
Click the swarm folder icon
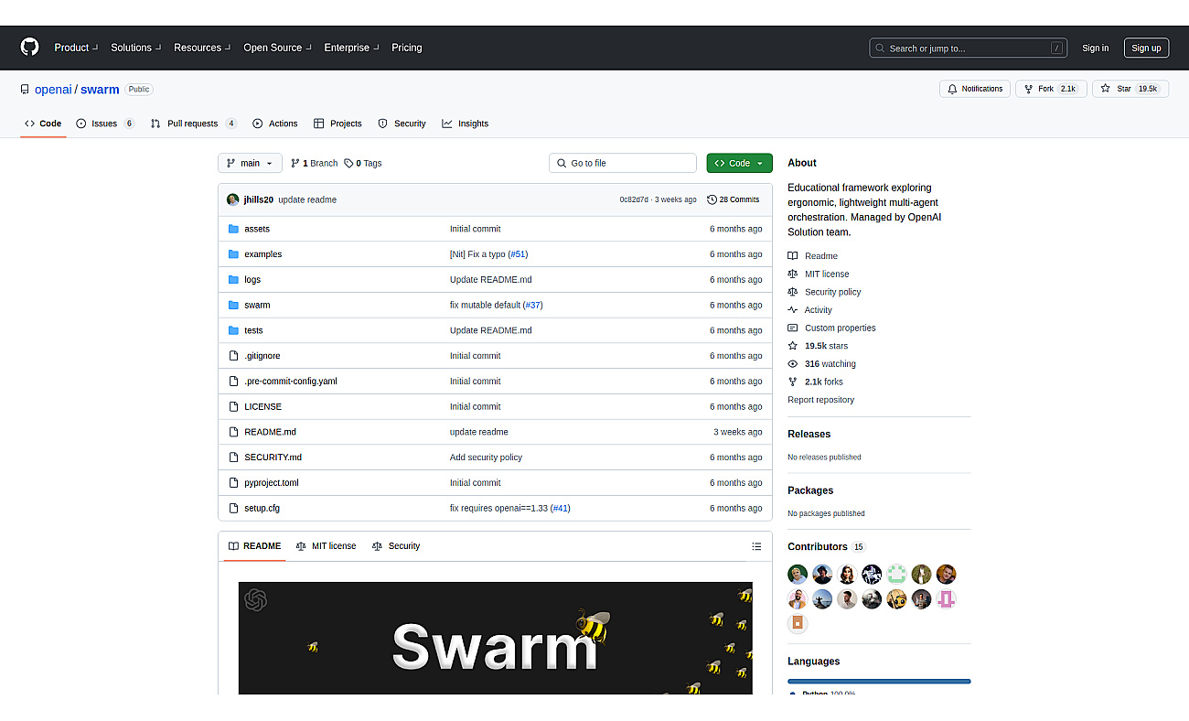233,305
